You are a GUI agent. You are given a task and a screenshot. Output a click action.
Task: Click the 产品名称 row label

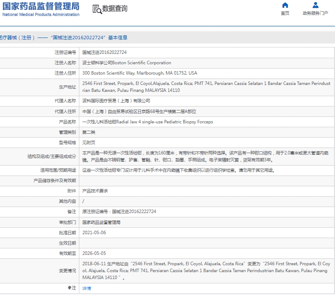(x=67, y=122)
